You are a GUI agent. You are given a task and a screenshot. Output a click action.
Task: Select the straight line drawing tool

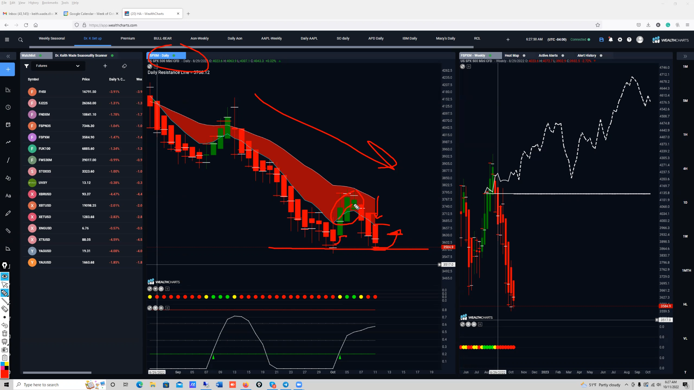point(8,160)
